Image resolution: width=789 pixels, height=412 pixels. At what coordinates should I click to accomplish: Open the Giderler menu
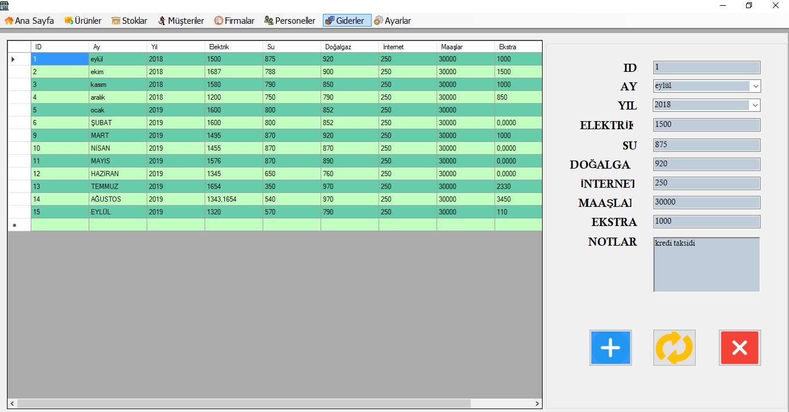click(347, 20)
